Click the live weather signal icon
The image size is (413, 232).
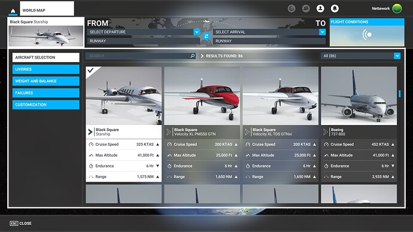[x=367, y=35]
